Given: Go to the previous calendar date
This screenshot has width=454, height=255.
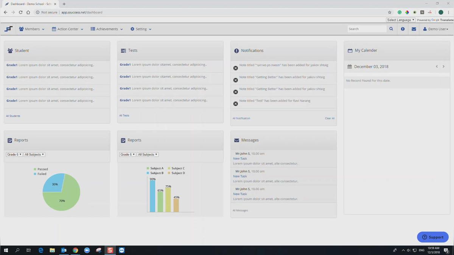Looking at the screenshot, I should coord(437,67).
